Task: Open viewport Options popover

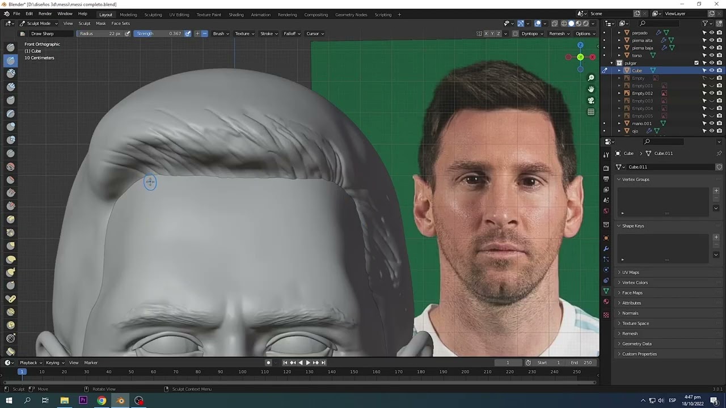Action: tap(585, 33)
